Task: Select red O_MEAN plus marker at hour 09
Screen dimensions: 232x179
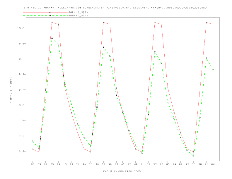Action: coord(52,23)
